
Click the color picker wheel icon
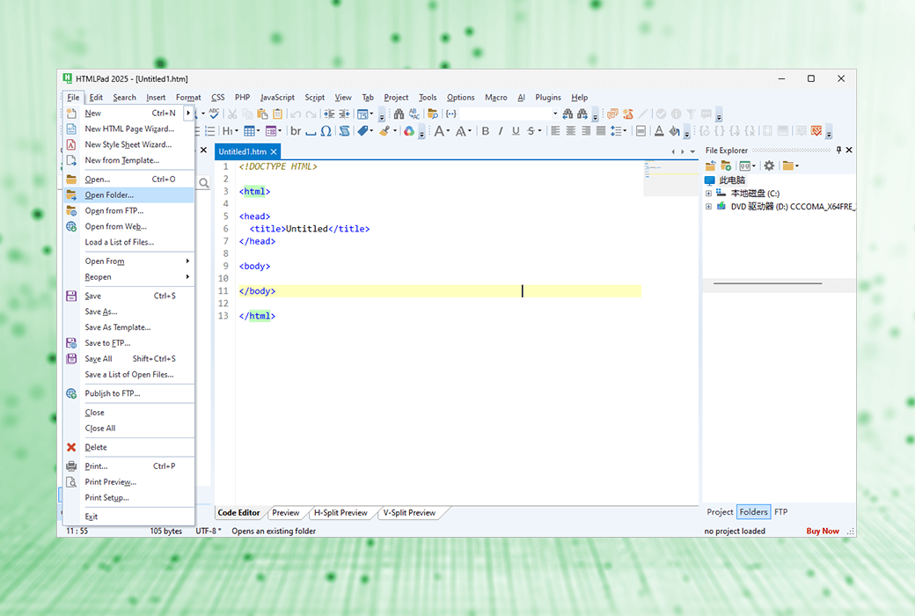(x=409, y=131)
